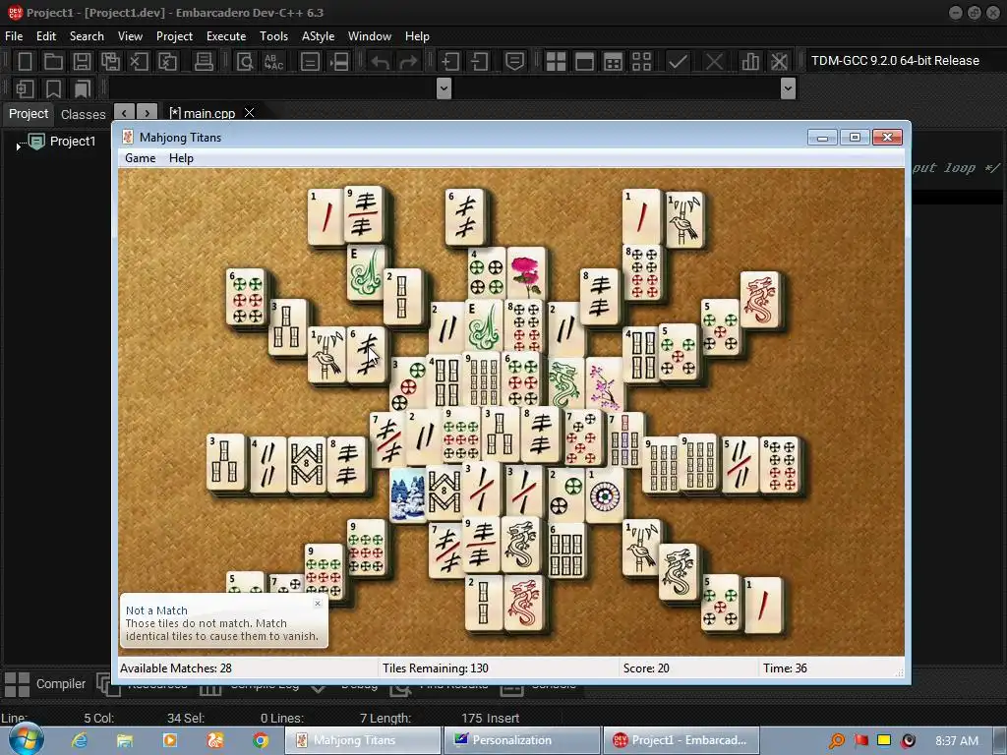Switch to Project1 - Embarcadero taskbar button
This screenshot has height=755, width=1007.
pyautogui.click(x=681, y=740)
